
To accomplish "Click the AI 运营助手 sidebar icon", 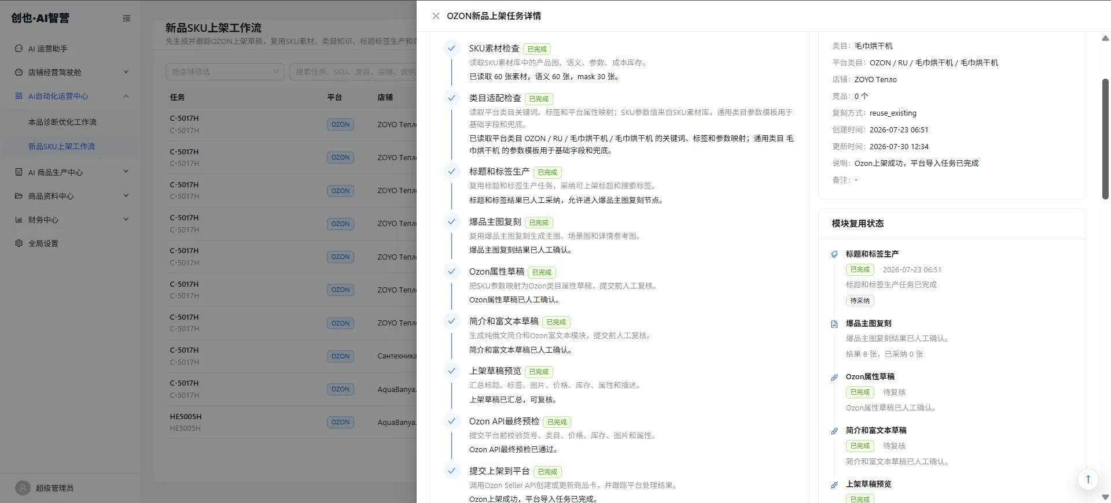I will [19, 49].
